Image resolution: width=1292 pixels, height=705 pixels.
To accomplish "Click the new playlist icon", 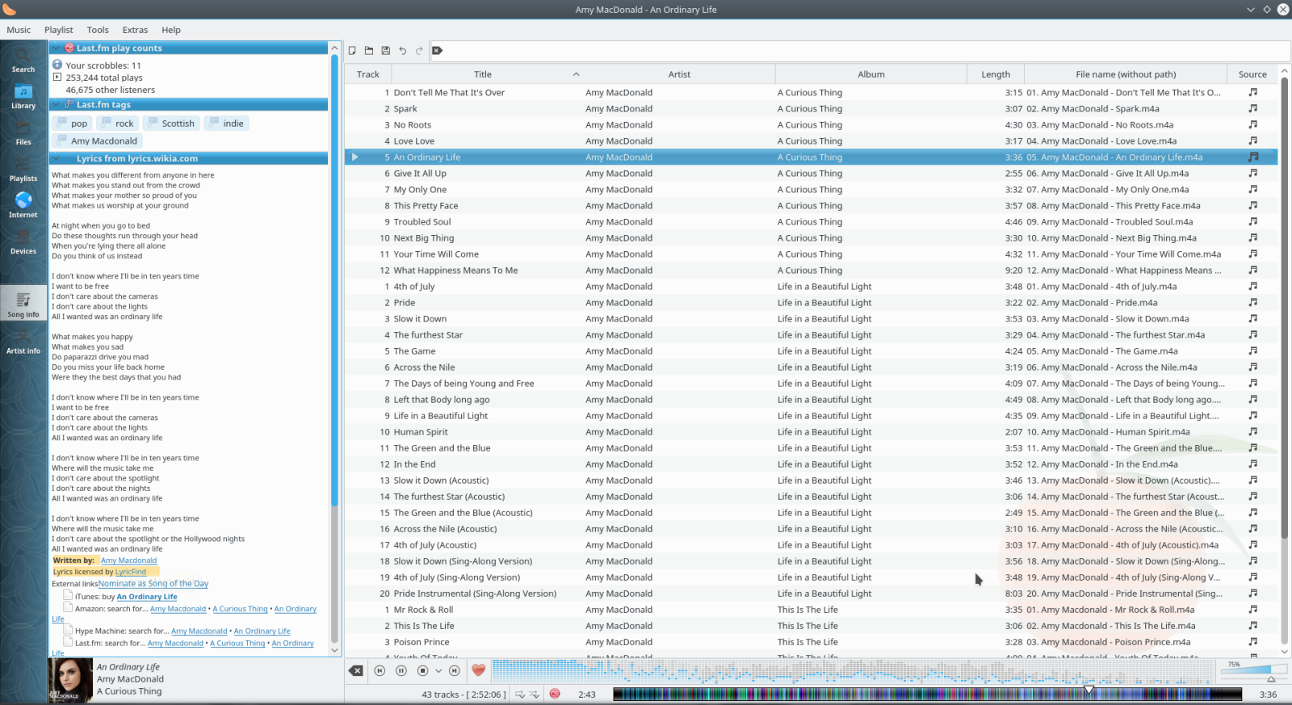I will pos(352,50).
